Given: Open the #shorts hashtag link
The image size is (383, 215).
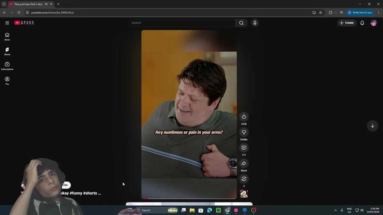Looking at the screenshot, I should pos(90,193).
